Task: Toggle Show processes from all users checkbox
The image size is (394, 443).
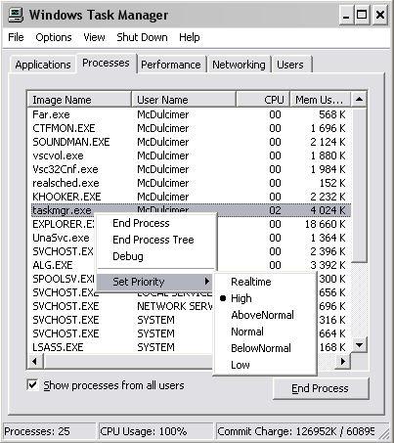Action: pos(32,385)
